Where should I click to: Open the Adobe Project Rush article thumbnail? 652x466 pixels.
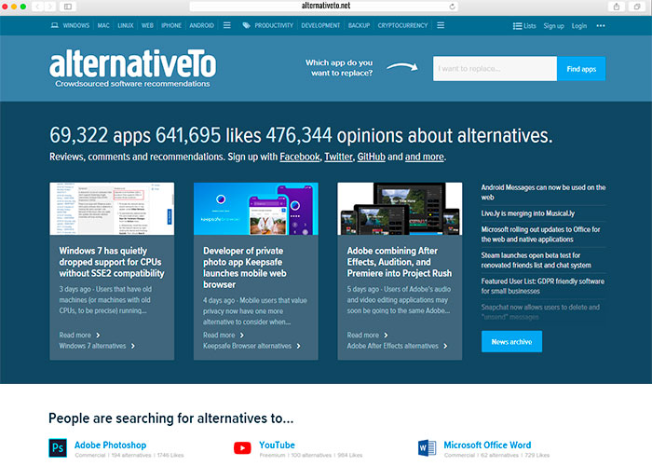400,209
